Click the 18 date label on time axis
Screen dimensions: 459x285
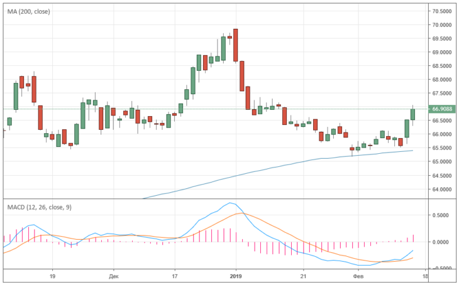tap(425, 276)
